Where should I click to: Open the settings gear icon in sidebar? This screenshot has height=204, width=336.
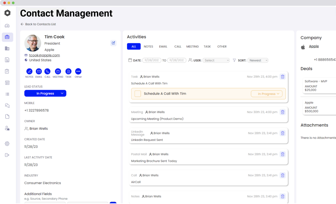pos(7,144)
